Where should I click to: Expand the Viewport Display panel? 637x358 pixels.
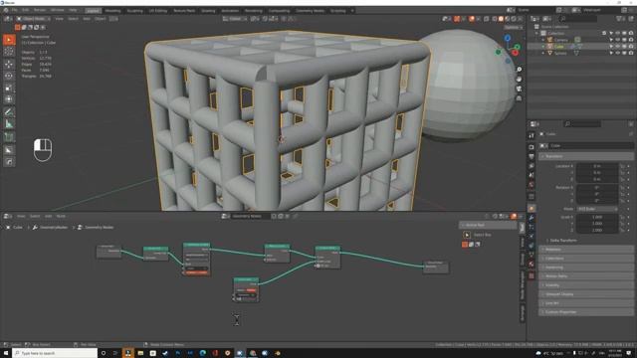tap(586, 294)
